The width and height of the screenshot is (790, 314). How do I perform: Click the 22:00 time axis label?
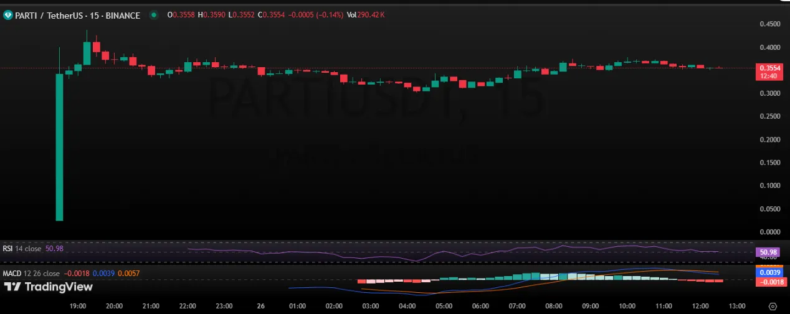pos(188,307)
